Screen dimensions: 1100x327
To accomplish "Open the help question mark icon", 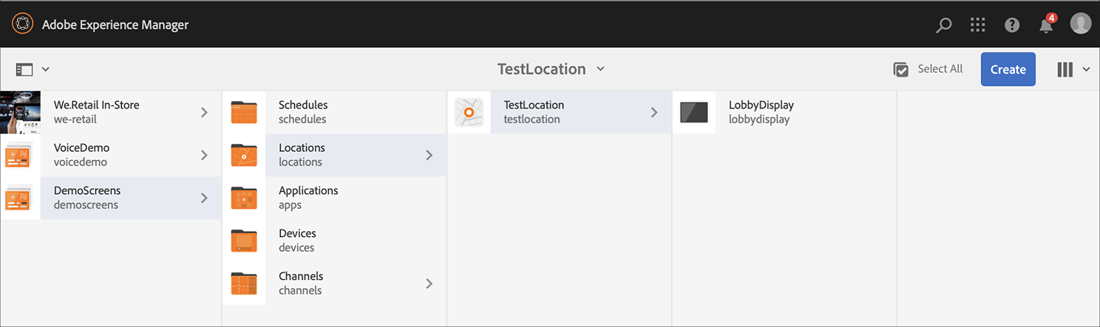I will click(x=1012, y=25).
